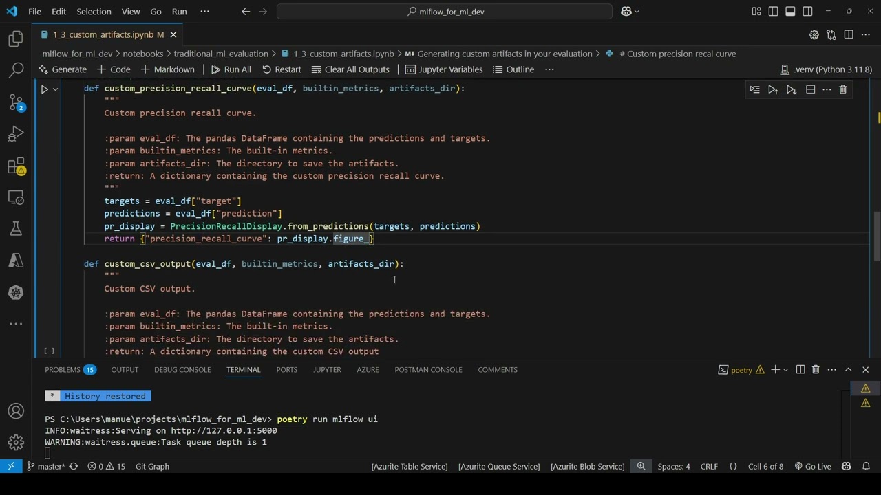Switch to the PORTS panel tab

pyautogui.click(x=286, y=369)
